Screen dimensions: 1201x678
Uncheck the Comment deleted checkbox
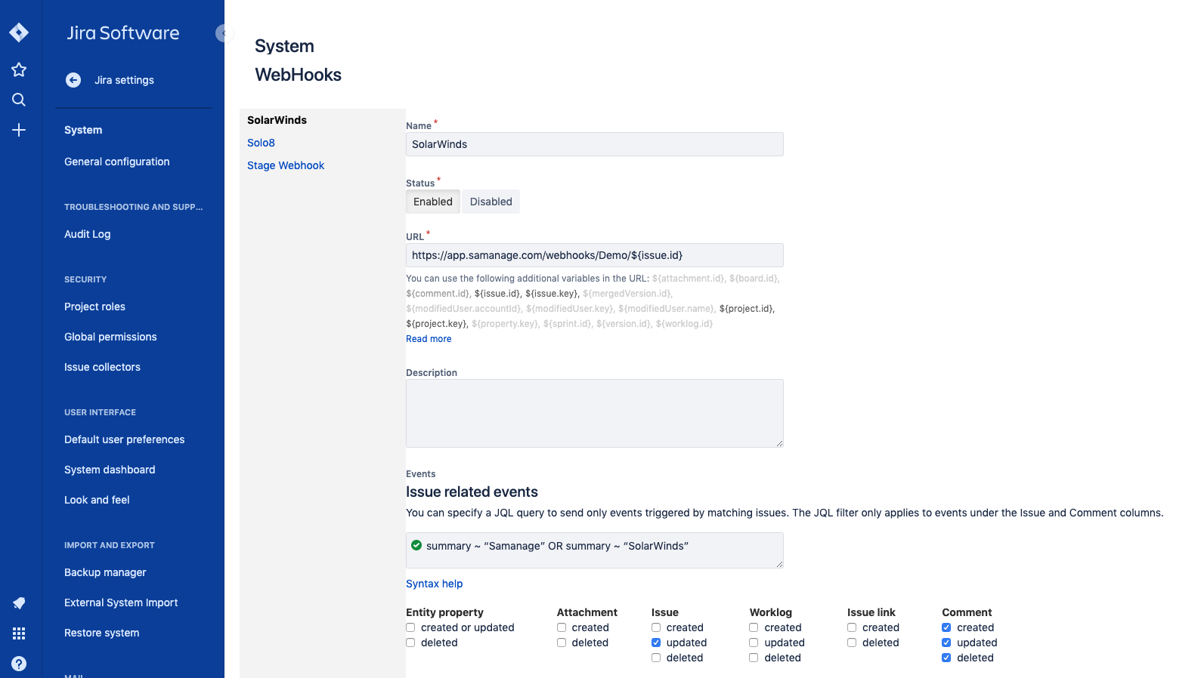pyautogui.click(x=946, y=658)
